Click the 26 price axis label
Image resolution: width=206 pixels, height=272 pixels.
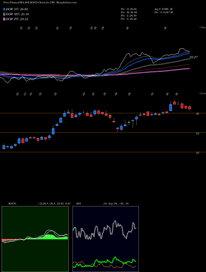point(197,114)
